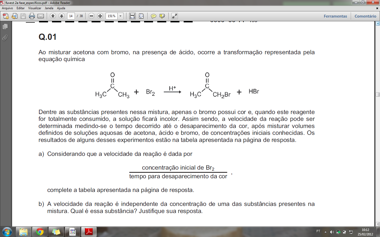Toggle fit width scrolling mode icon
This screenshot has height=237, width=380.
[x=132, y=16]
